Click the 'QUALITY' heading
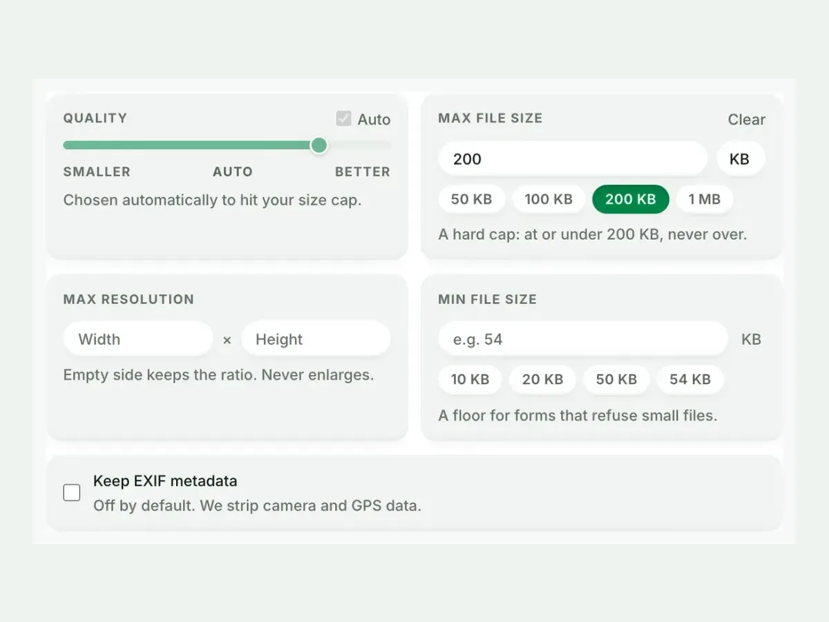The height and width of the screenshot is (622, 829). (x=95, y=118)
